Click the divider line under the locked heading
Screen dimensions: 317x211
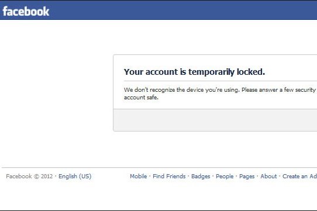pos(220,81)
